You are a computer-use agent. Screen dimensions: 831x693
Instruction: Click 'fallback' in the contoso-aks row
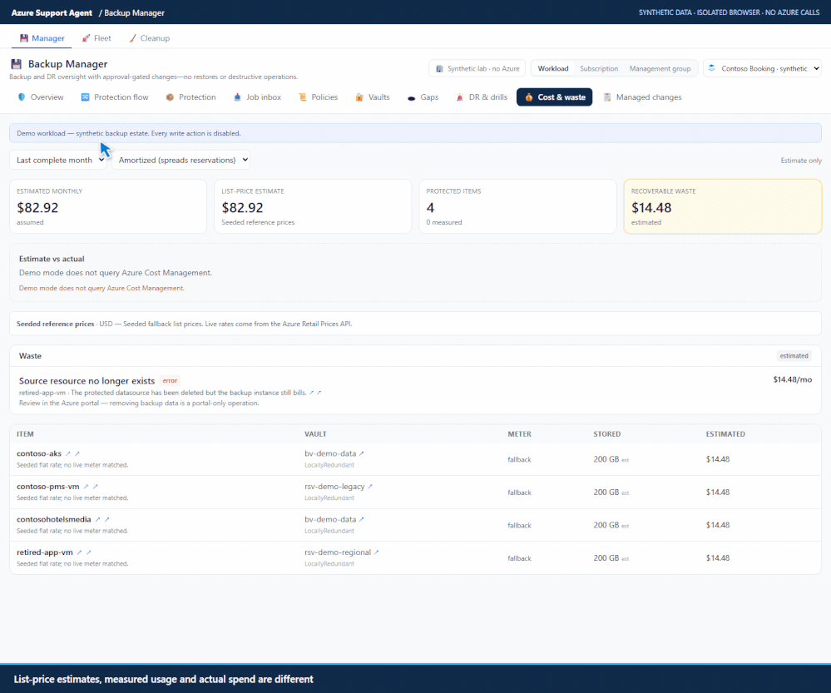(x=519, y=460)
